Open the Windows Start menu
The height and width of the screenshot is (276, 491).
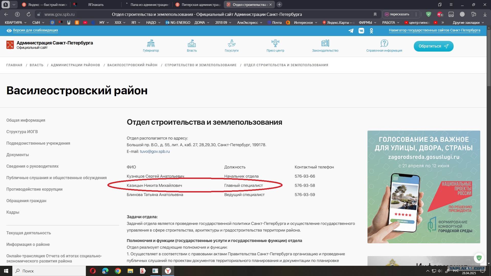(6, 271)
